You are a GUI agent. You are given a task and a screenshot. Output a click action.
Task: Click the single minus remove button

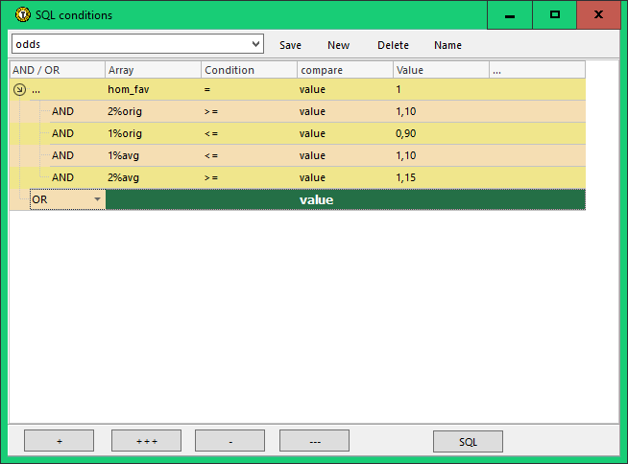coord(229,441)
